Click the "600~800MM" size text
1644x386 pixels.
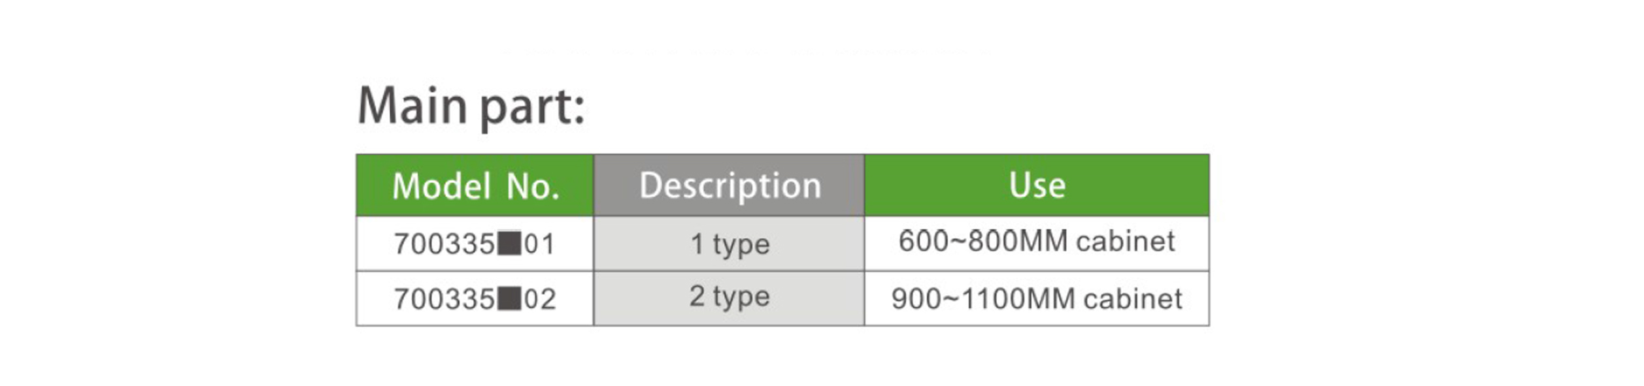(x=984, y=242)
